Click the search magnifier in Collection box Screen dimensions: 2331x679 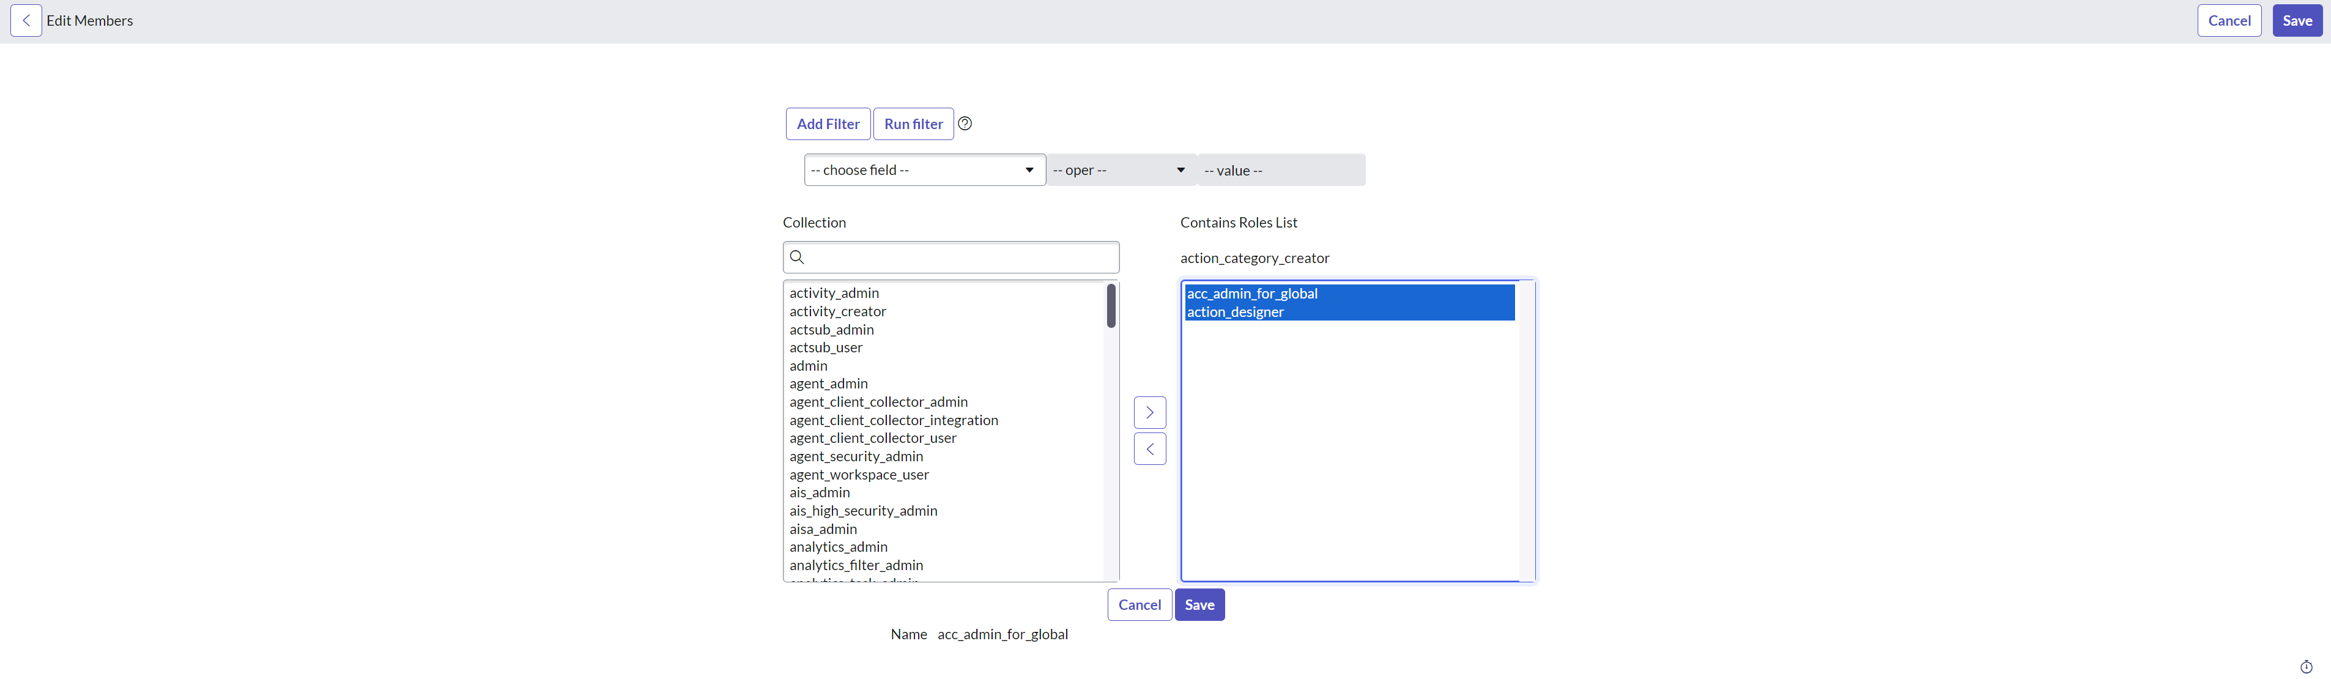click(797, 257)
